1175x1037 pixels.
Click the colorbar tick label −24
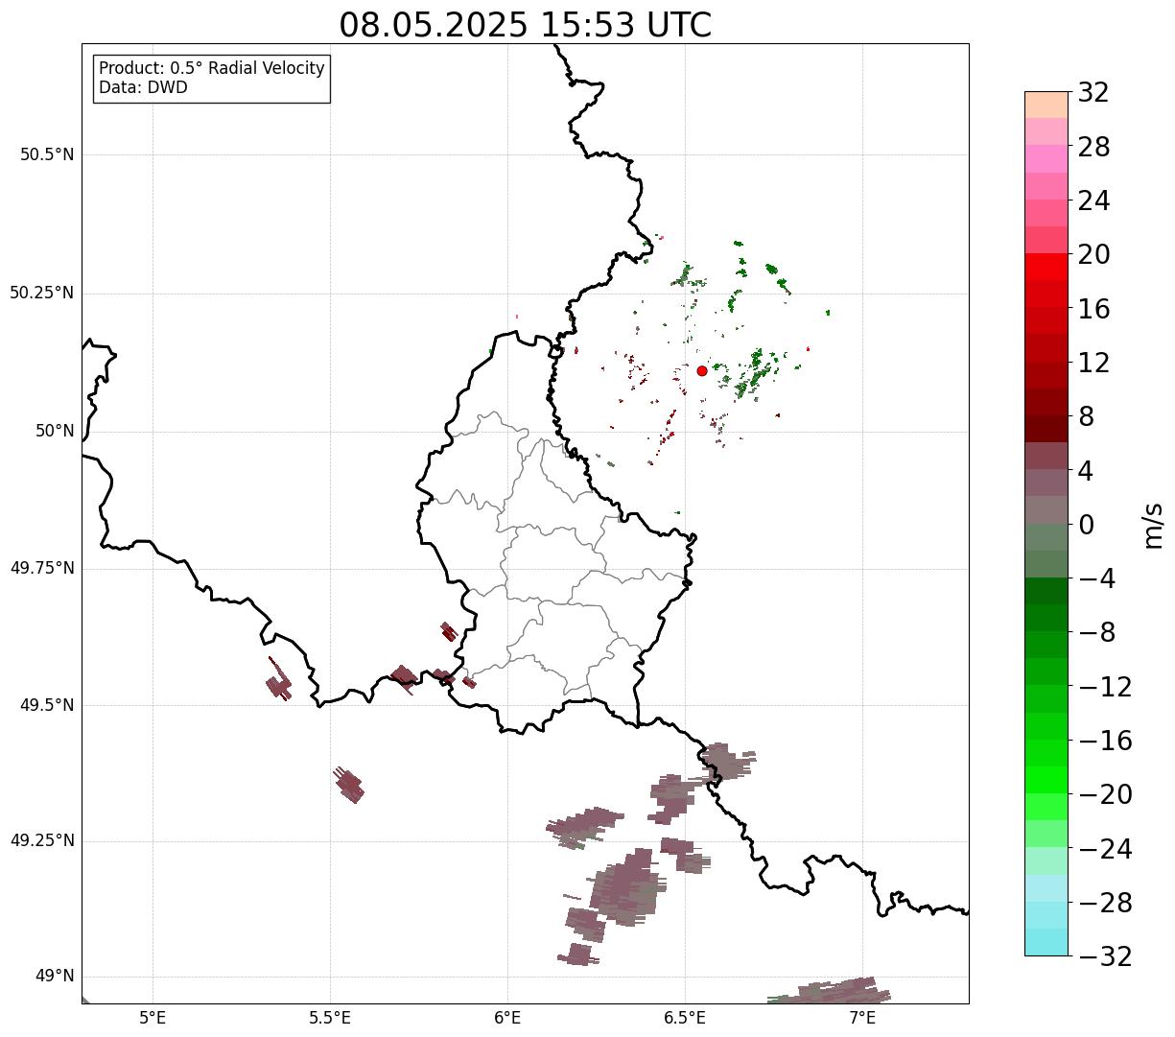[1105, 849]
